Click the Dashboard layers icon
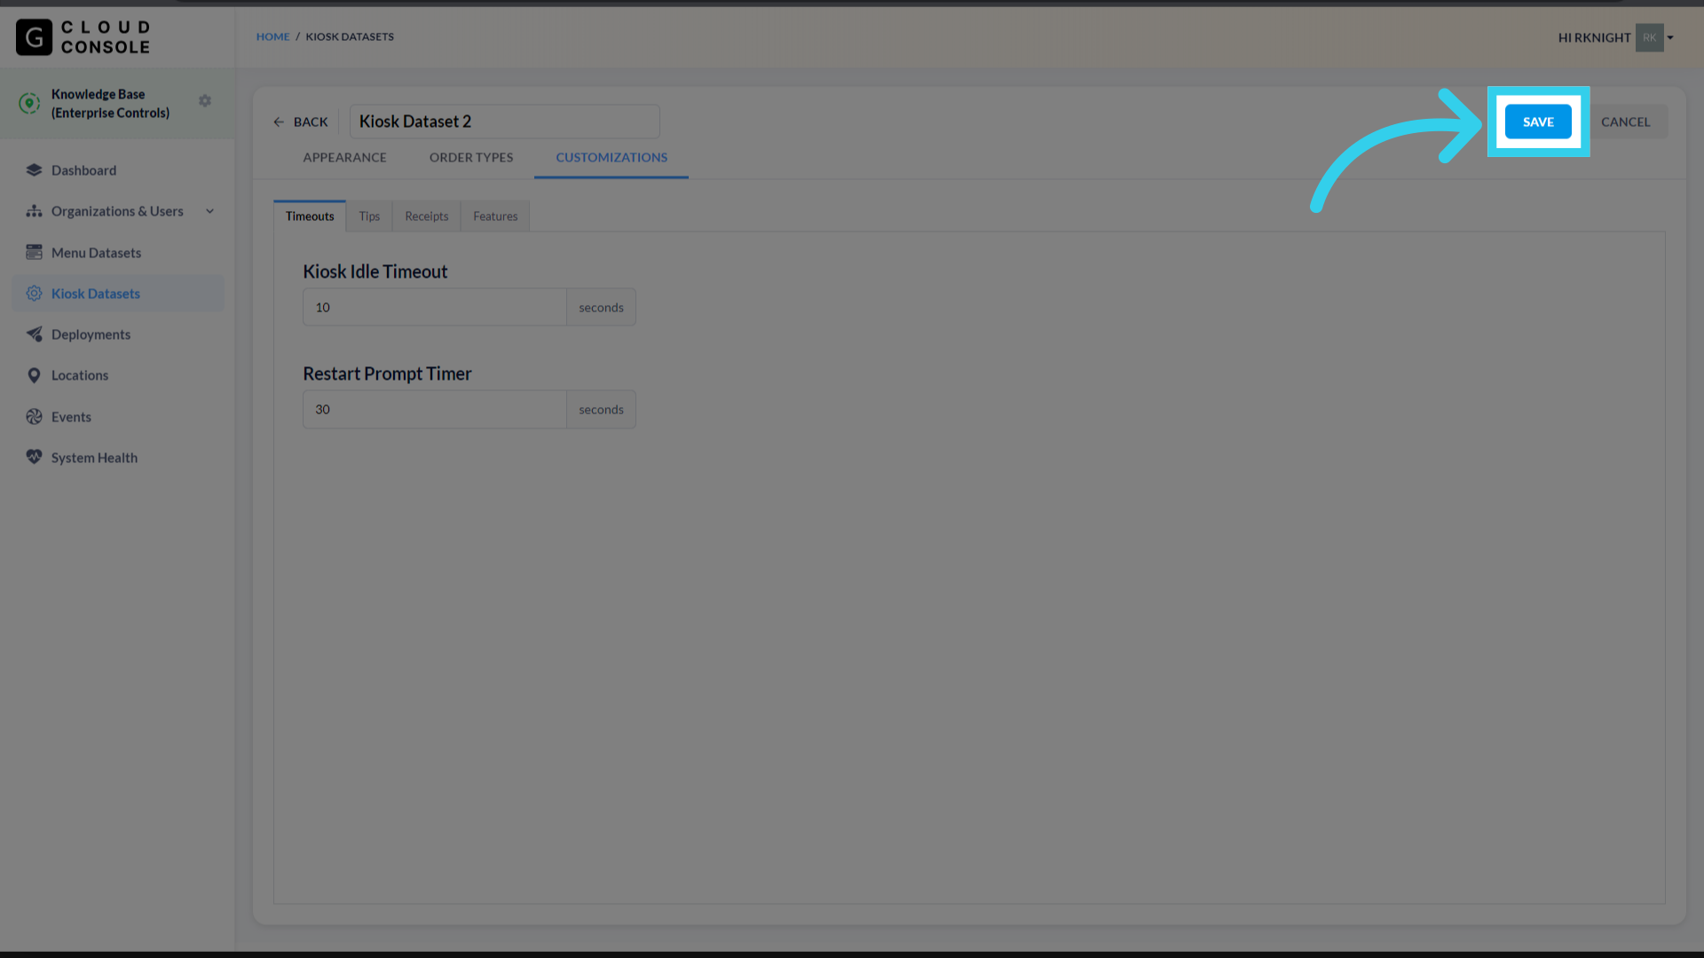 pos(34,170)
